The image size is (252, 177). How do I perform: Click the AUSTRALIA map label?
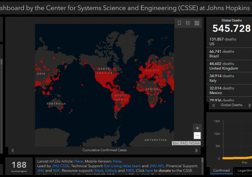(x=56, y=104)
